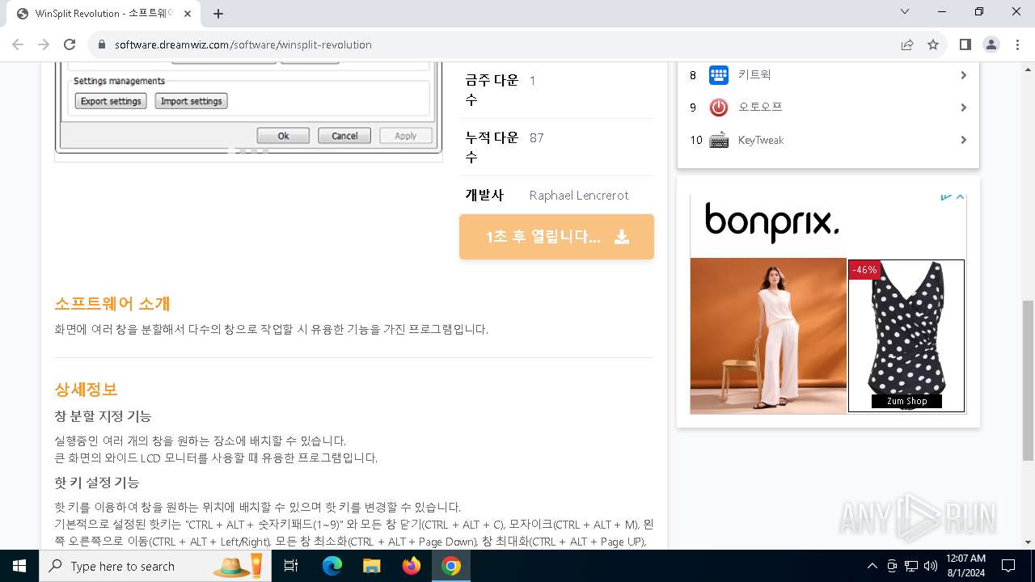
Task: Click the 창 분할 지정 기능 subheading
Action: [x=103, y=416]
